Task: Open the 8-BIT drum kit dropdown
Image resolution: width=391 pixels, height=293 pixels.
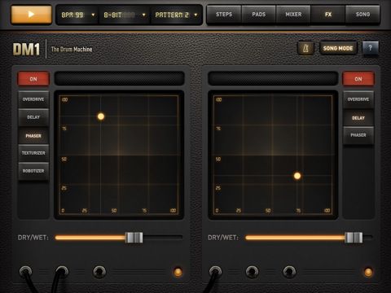Action: tap(125, 15)
